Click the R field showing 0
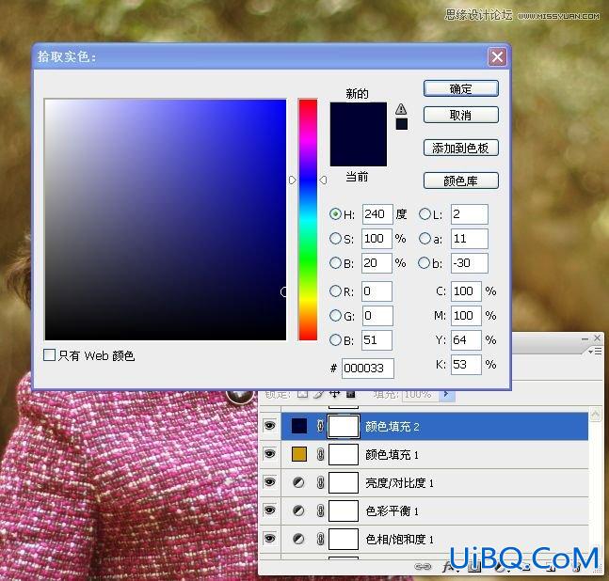This screenshot has width=609, height=581. [x=377, y=291]
